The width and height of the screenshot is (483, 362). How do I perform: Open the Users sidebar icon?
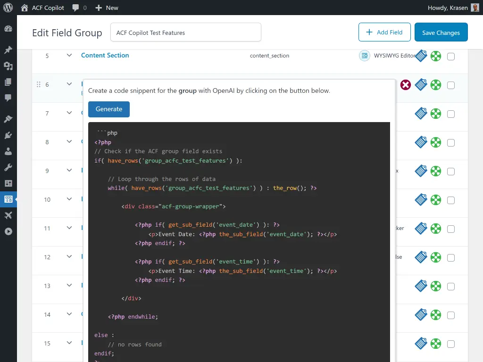pos(8,152)
